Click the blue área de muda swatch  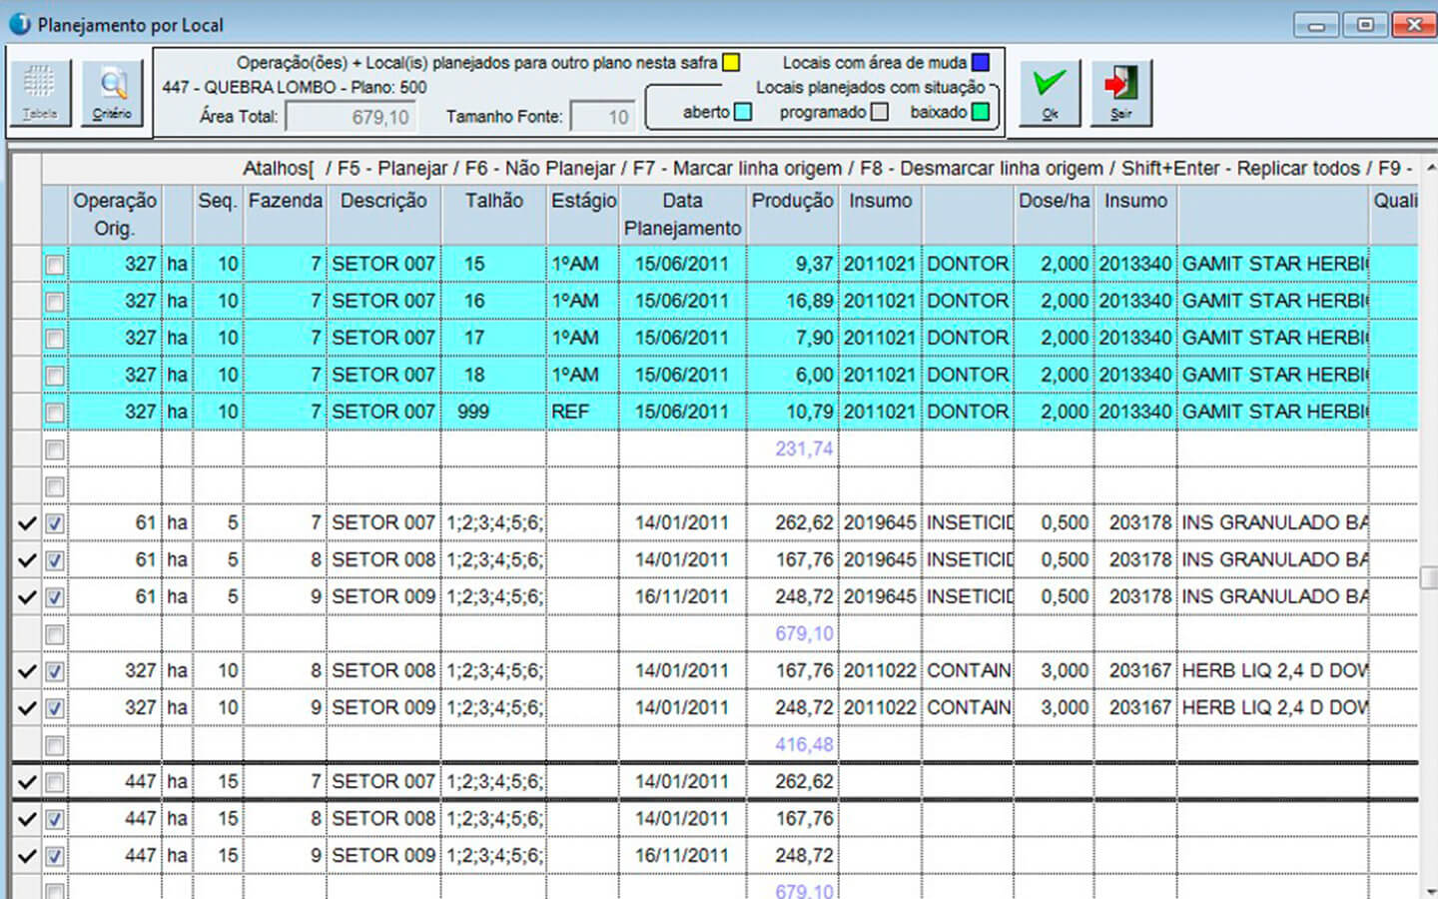point(981,63)
